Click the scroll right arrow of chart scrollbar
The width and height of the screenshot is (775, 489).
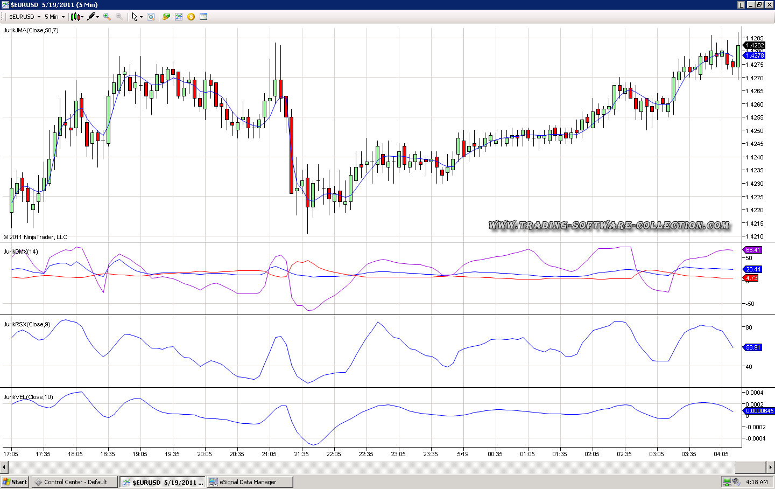771,467
